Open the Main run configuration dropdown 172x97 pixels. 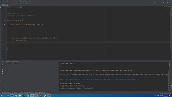click(x=156, y=3)
